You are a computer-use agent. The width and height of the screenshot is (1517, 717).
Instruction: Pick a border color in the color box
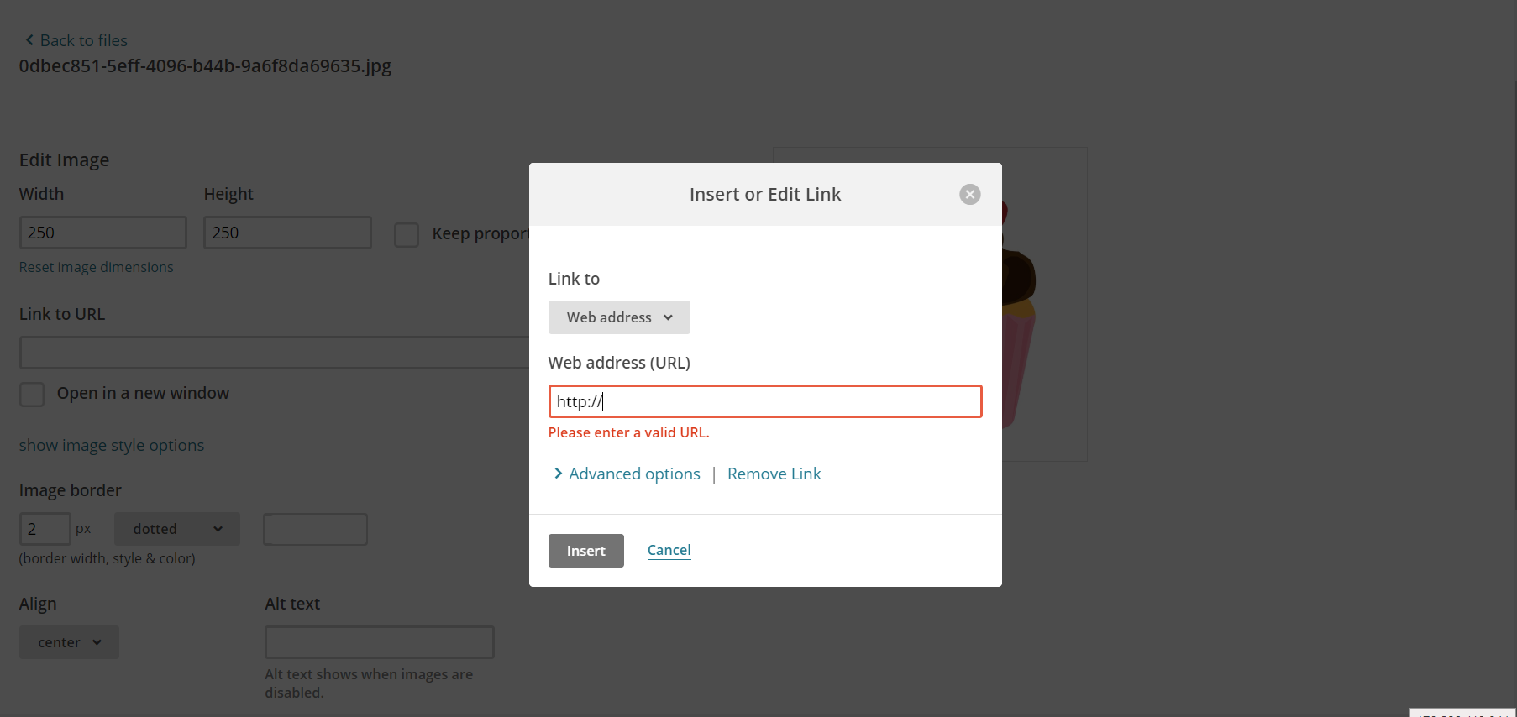315,529
